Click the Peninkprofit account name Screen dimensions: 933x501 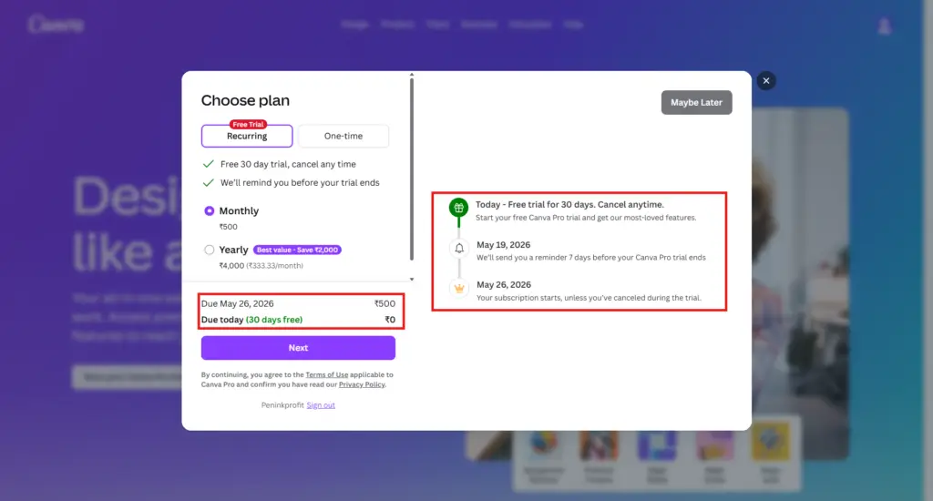(x=282, y=405)
